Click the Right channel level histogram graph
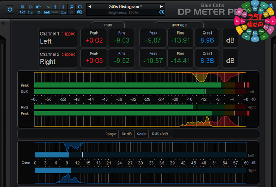Image resolution: width=276 pixels, height=187 pixels. pyautogui.click(x=140, y=121)
